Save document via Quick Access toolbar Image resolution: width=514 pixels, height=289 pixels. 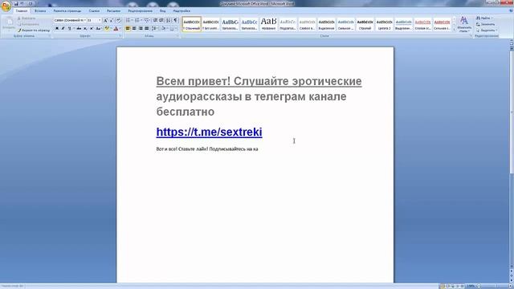tap(16, 3)
